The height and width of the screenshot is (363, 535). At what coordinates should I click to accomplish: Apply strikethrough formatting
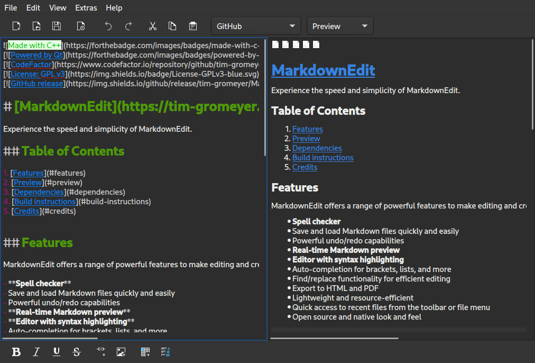(x=77, y=352)
